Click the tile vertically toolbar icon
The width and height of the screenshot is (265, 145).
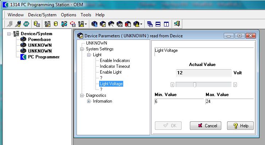coord(166,24)
